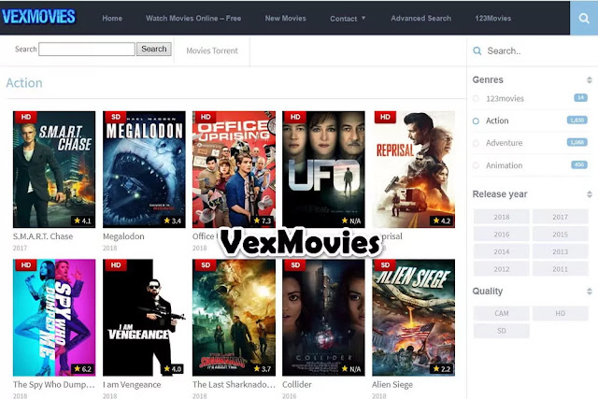Select the 2014 release year button

pos(501,251)
